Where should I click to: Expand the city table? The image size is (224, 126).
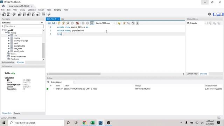pyautogui.click(x=9, y=35)
